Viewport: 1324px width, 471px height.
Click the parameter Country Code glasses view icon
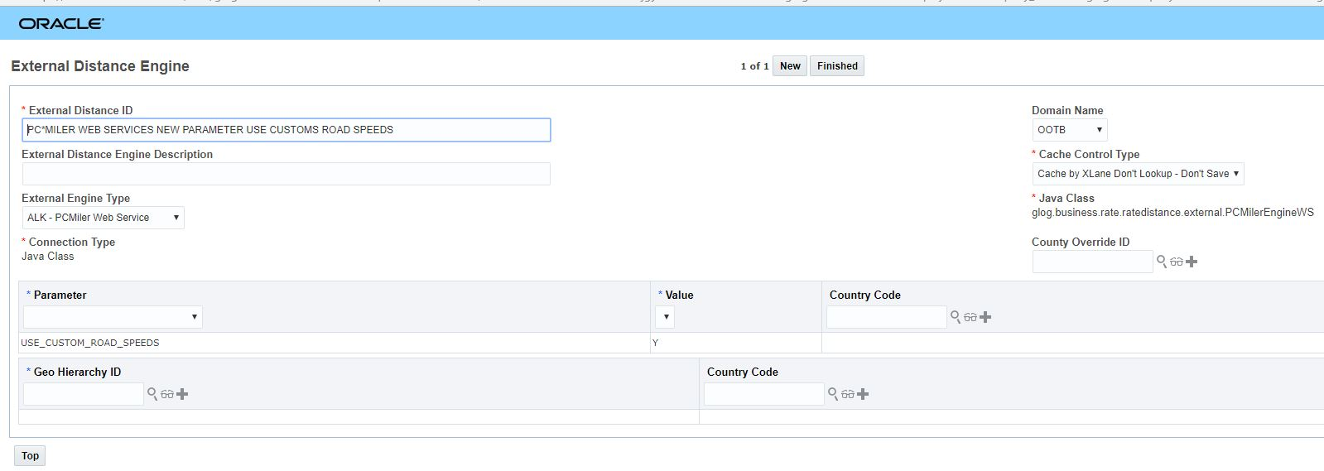click(970, 318)
